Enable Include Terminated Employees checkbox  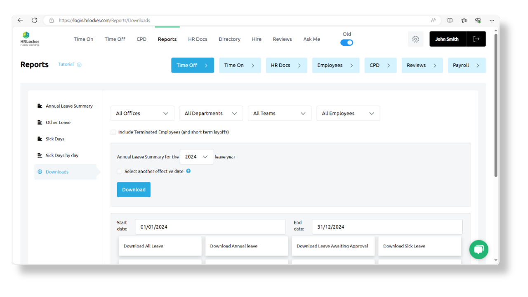[113, 132]
